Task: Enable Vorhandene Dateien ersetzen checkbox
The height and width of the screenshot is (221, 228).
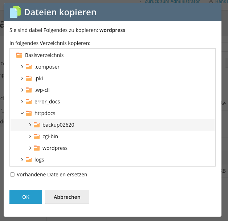Action: point(12,175)
